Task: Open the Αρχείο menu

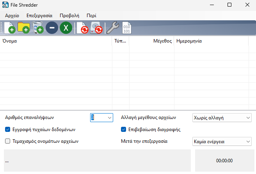Action: 12,16
